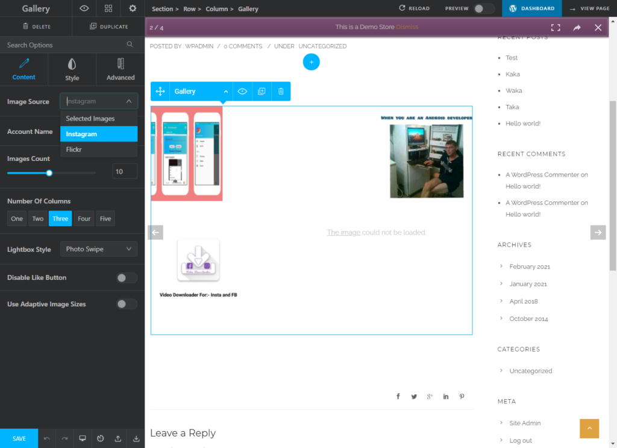Screen dimensions: 617x448
Task: Open the Lightbox Style Photo Swipe dropdown
Action: pyautogui.click(x=99, y=249)
